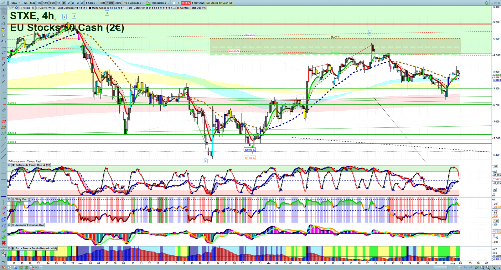This screenshot has height=270, width=501.
Task: Click the 10kU units button
Action: 110,3
